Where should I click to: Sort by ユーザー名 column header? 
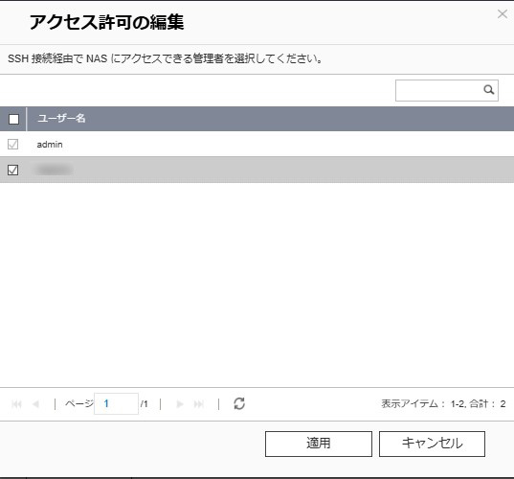[x=61, y=119]
